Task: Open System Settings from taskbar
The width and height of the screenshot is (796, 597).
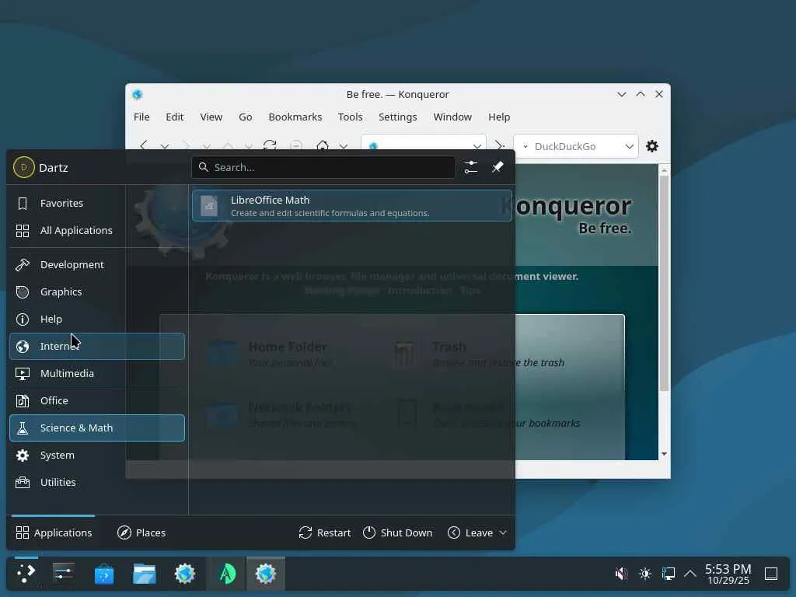Action: pyautogui.click(x=64, y=574)
